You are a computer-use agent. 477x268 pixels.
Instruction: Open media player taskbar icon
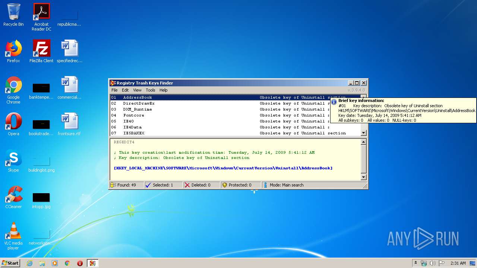point(55,263)
